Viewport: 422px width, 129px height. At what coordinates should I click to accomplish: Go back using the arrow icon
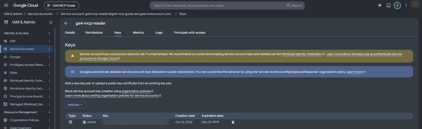point(66,23)
